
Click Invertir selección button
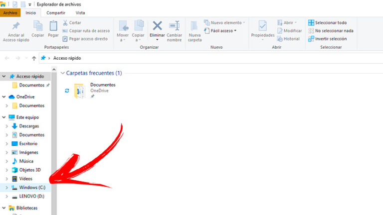pos(327,39)
